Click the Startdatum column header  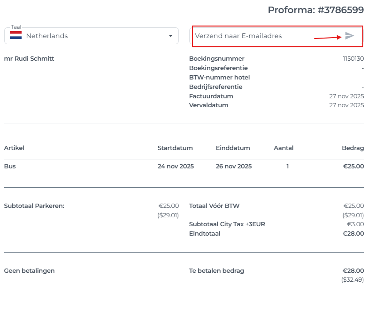pyautogui.click(x=175, y=148)
